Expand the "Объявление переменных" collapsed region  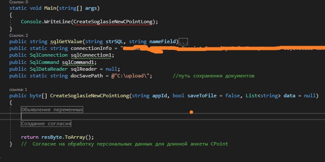pos(52,110)
